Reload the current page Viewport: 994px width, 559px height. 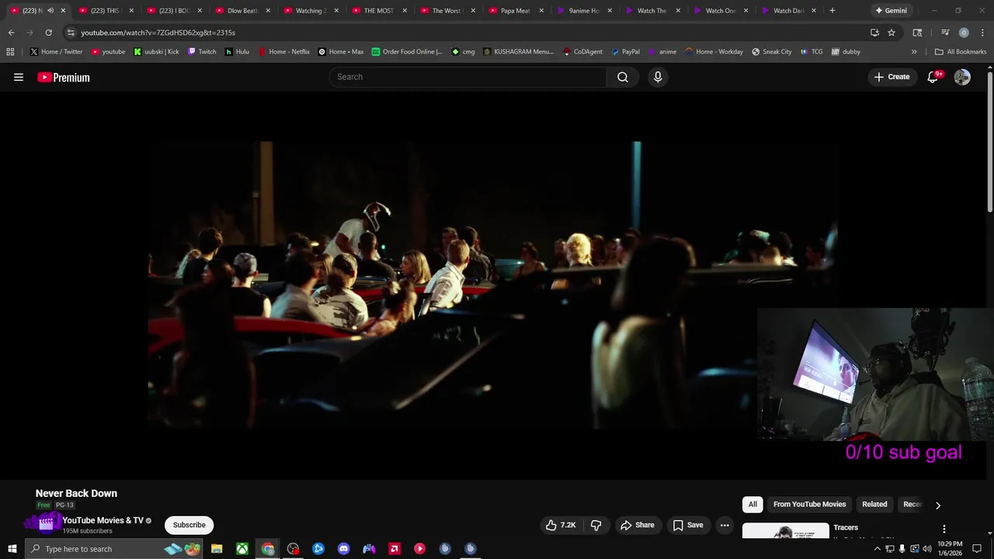point(48,33)
